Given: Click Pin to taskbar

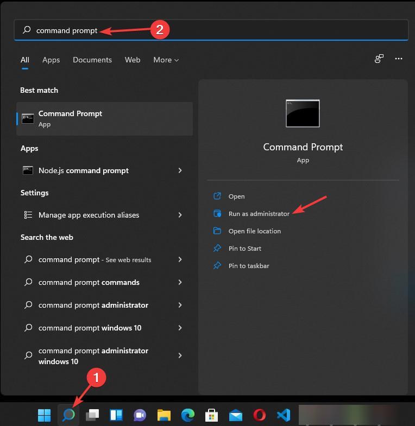Looking at the screenshot, I should tap(249, 266).
